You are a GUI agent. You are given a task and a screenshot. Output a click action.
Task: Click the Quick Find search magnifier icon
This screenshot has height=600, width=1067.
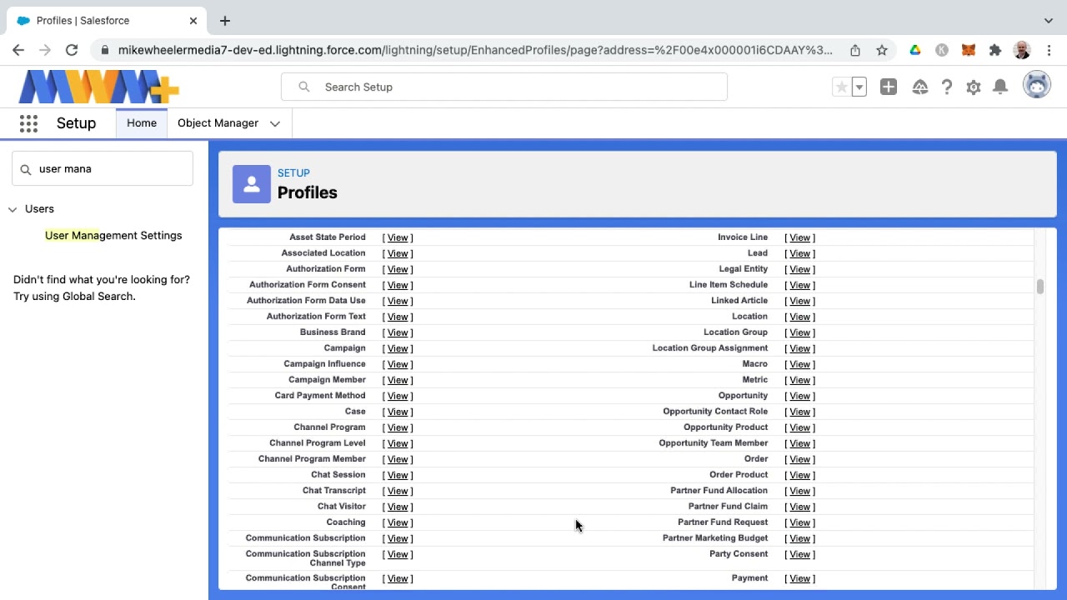click(26, 169)
